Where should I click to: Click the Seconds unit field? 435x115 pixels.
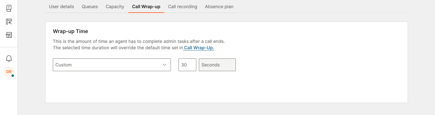[217, 65]
